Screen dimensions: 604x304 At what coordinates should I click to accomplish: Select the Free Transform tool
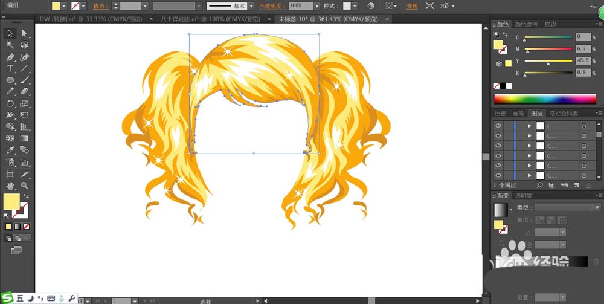click(25, 115)
